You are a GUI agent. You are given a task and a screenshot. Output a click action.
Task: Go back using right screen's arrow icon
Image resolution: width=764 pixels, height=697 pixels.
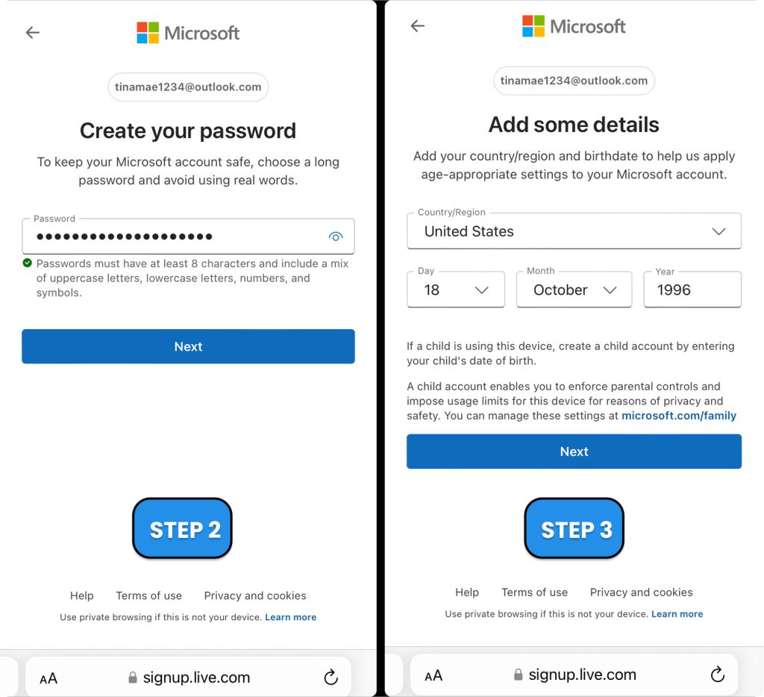418,26
